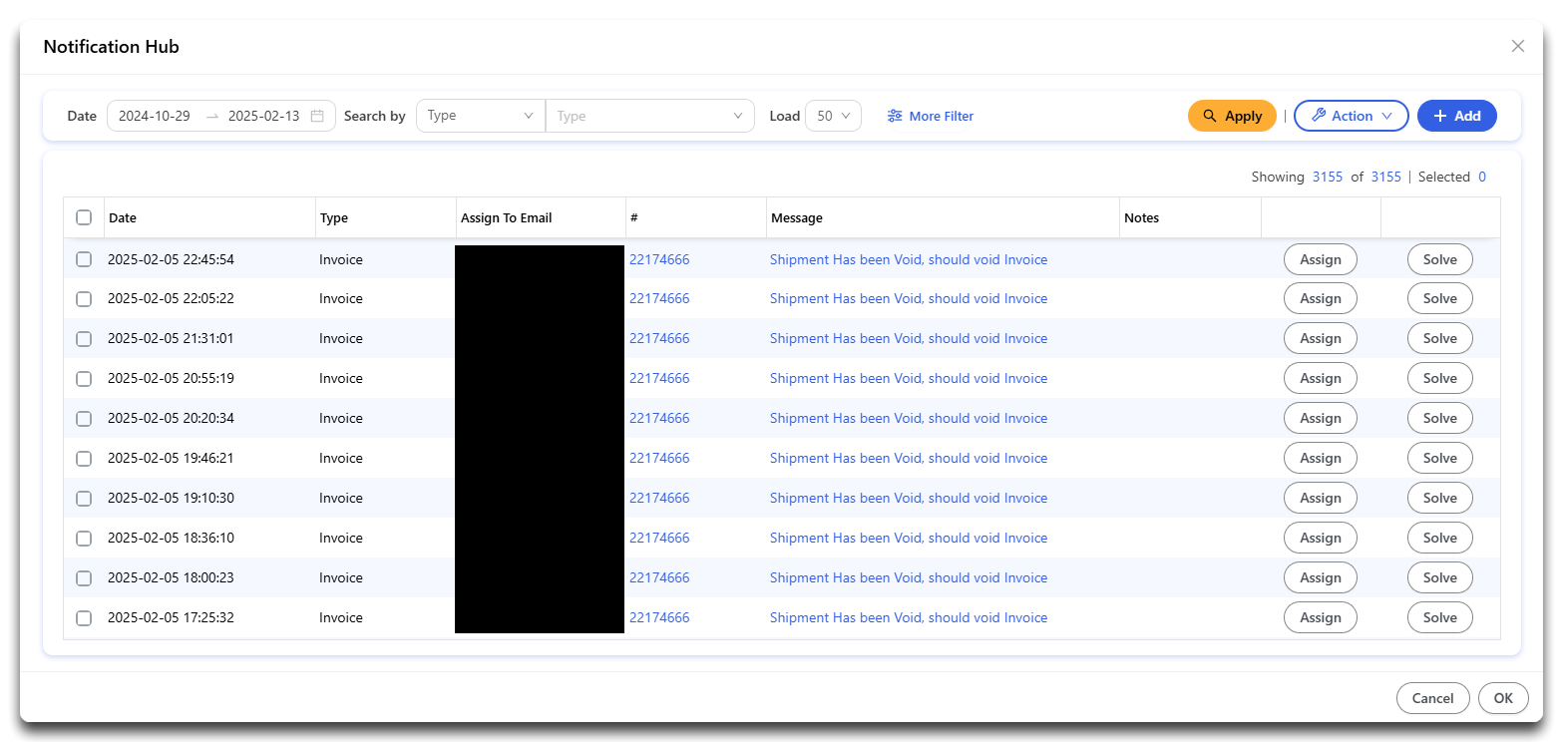Click Solve for the 21:31:01 row
Screen dimensions: 1563x742
(x=1440, y=338)
